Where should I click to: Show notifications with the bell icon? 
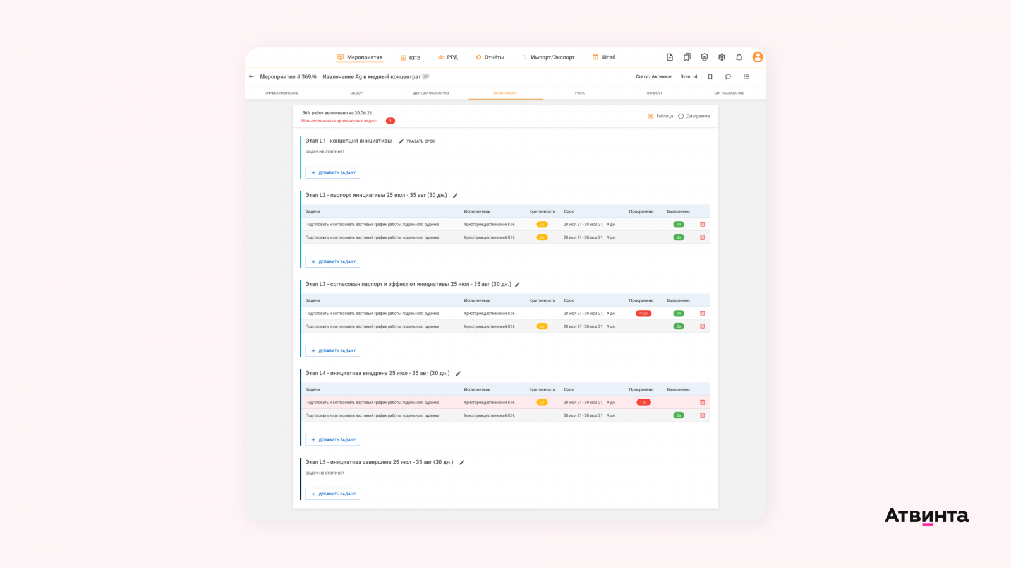[739, 57]
